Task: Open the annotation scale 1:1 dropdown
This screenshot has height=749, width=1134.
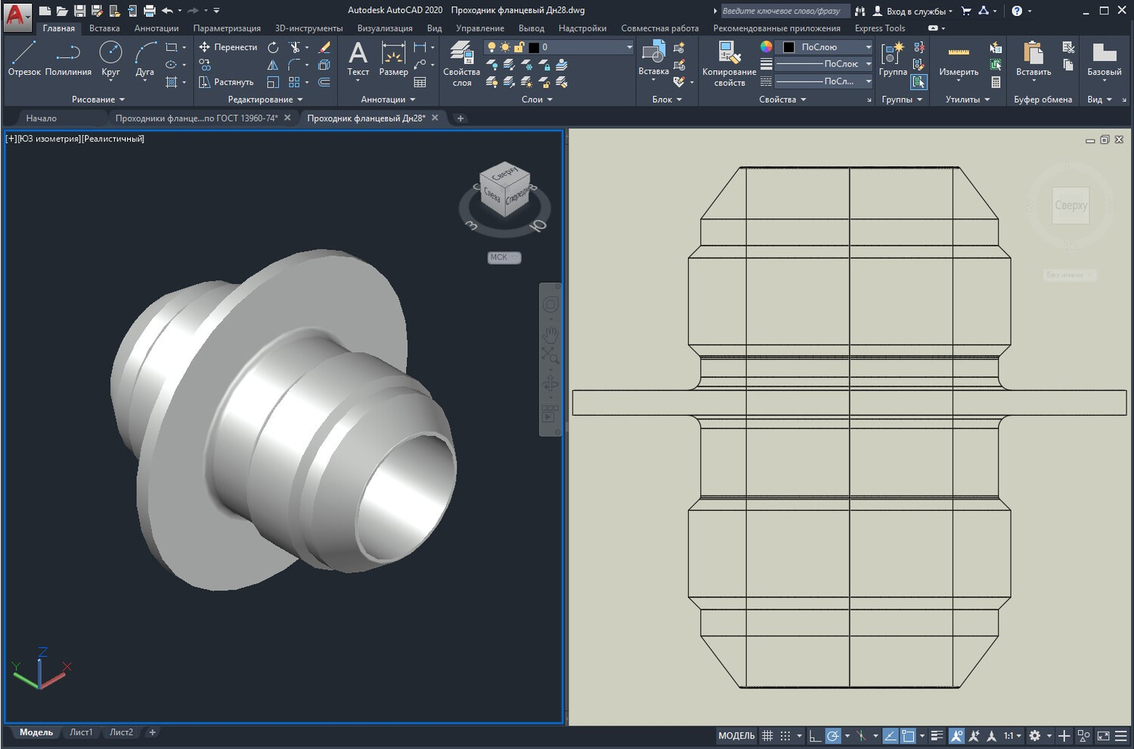Action: coord(1012,735)
